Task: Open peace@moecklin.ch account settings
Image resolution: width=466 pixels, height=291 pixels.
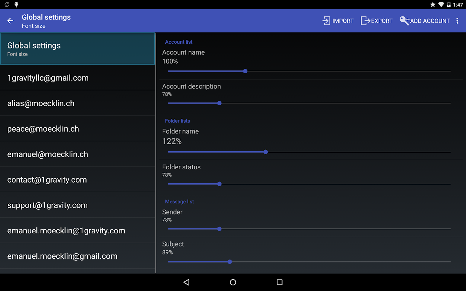Action: [x=78, y=129]
